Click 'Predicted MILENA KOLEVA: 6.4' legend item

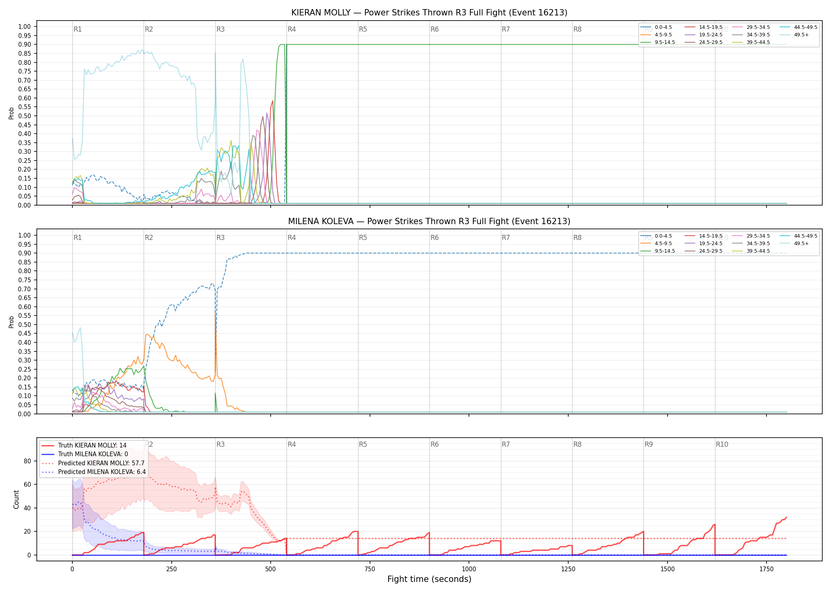(93, 472)
